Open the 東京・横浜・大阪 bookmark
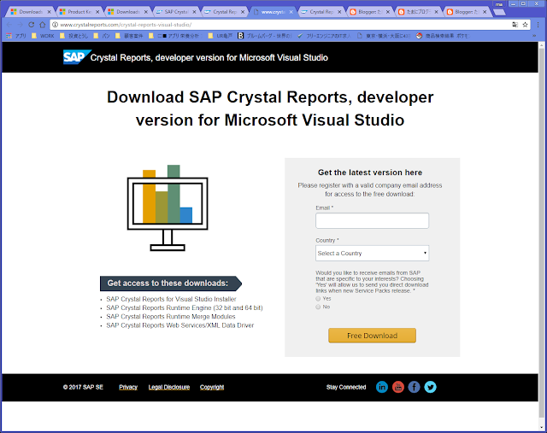The width and height of the screenshot is (547, 433). click(x=384, y=36)
